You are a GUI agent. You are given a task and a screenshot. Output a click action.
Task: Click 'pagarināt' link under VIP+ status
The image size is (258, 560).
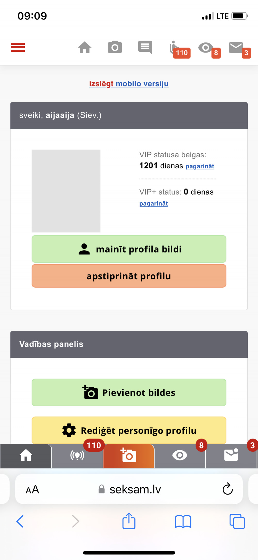[x=154, y=204]
